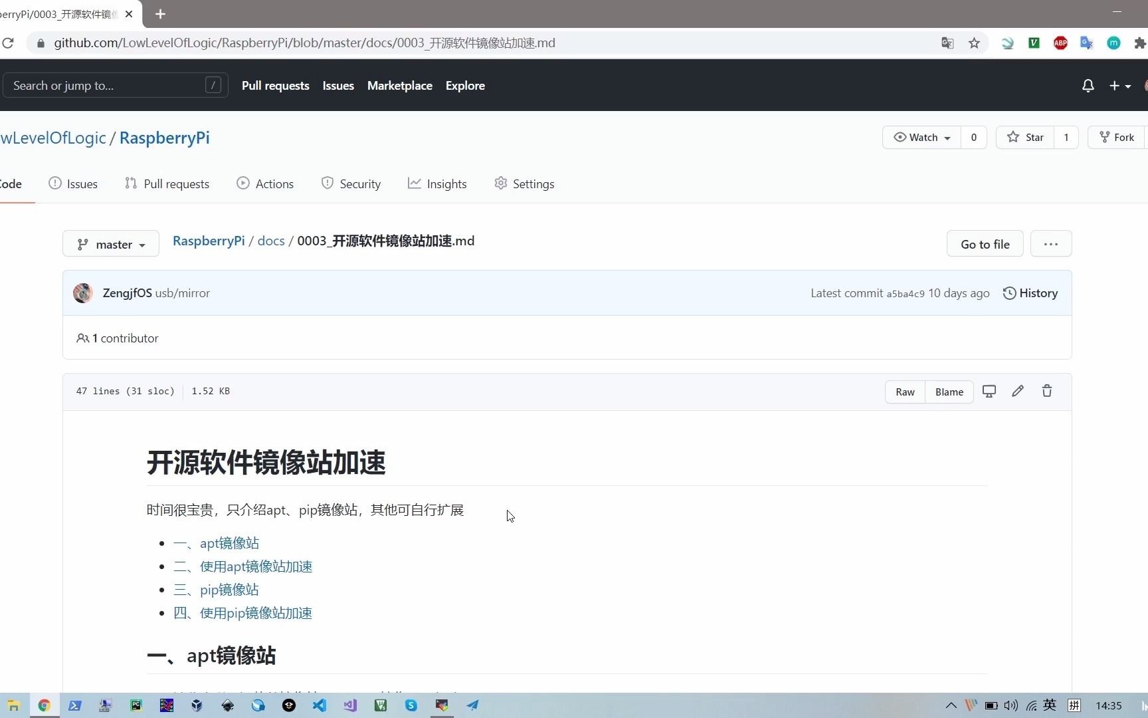Click the Fork button
The image size is (1148, 718).
pyautogui.click(x=1117, y=138)
